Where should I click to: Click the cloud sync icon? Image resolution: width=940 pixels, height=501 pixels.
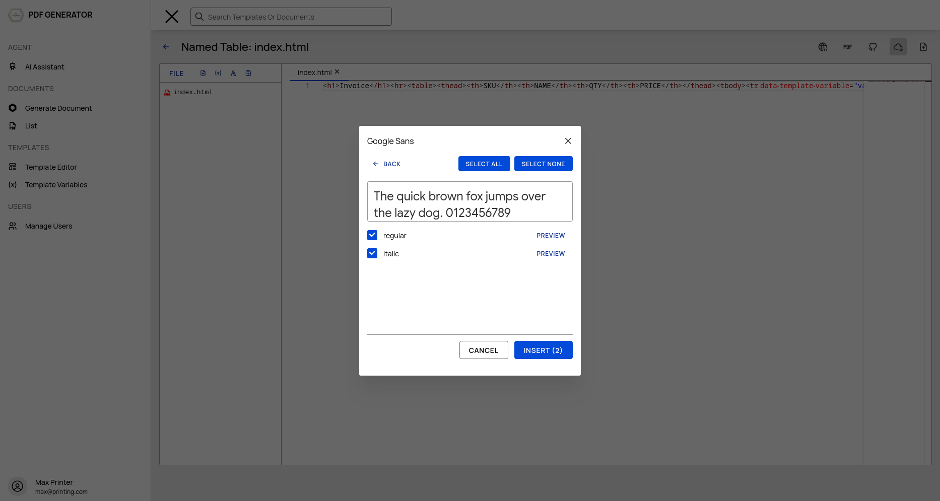pyautogui.click(x=898, y=47)
